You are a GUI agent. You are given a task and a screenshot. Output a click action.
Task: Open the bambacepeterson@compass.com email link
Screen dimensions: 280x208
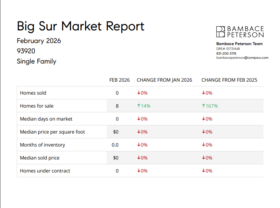pyautogui.click(x=242, y=58)
